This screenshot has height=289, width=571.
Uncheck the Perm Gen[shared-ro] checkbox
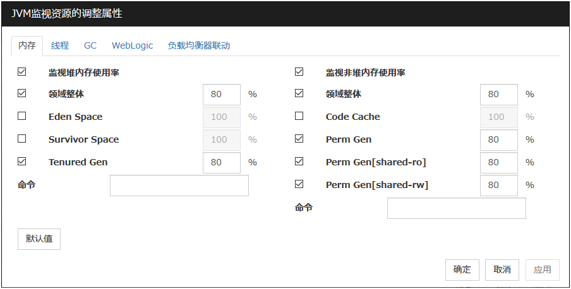[299, 162]
